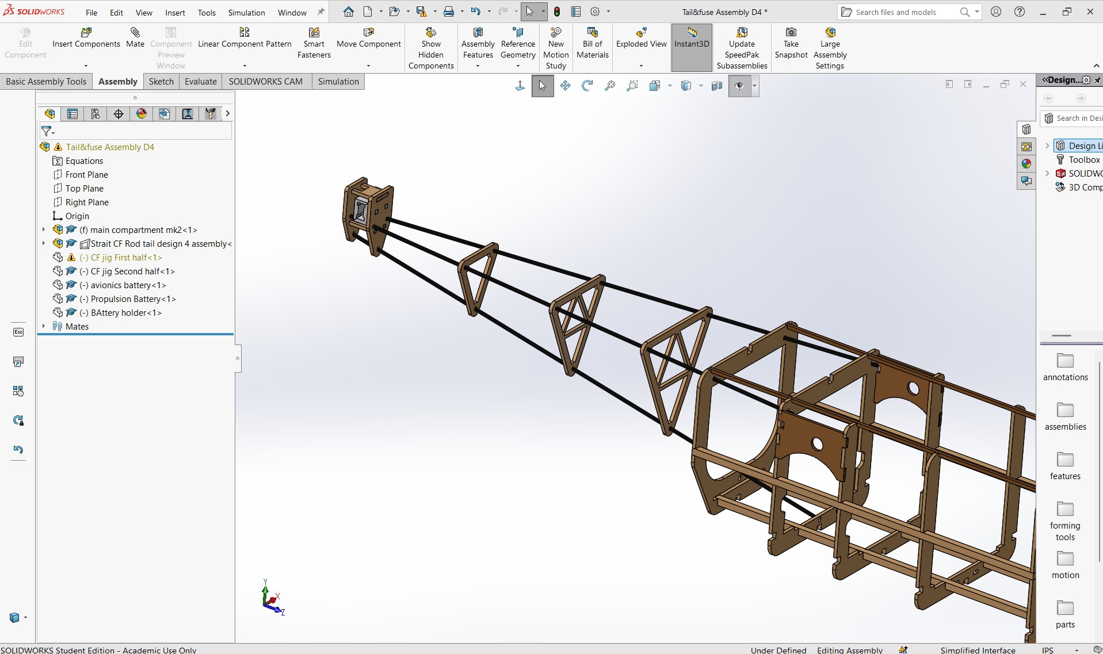
Task: Open the CAM tool tree tab (end mill icon)
Action: 211,114
